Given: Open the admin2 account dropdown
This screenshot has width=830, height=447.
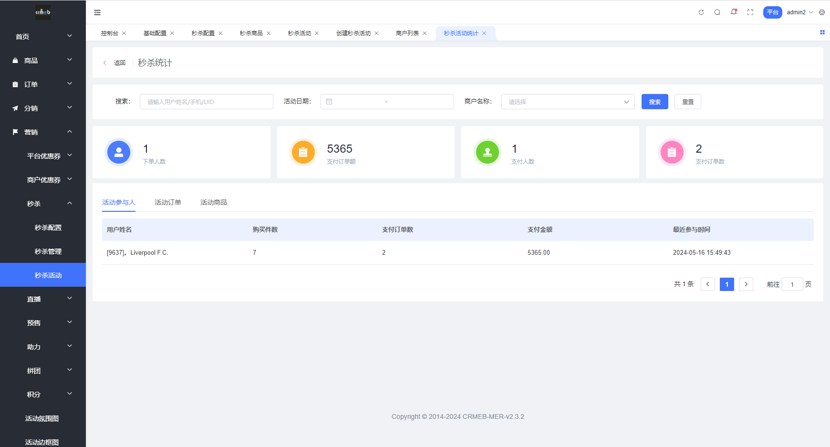Looking at the screenshot, I should [799, 12].
